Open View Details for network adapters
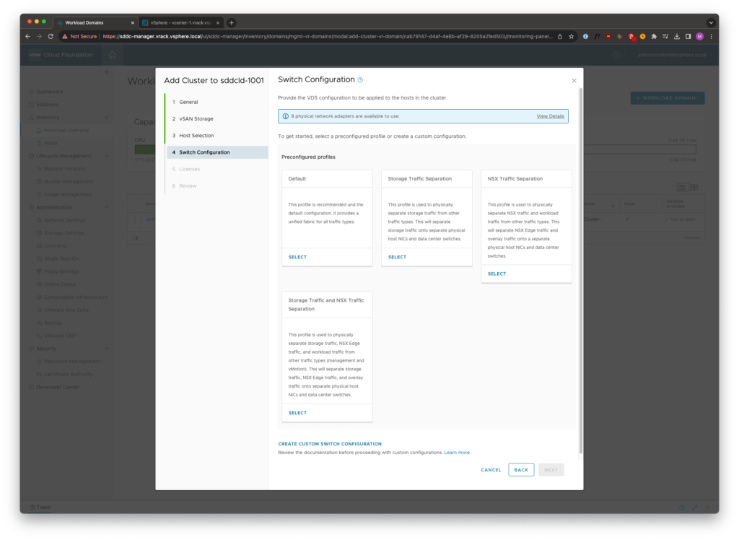This screenshot has width=739, height=540. click(x=550, y=116)
